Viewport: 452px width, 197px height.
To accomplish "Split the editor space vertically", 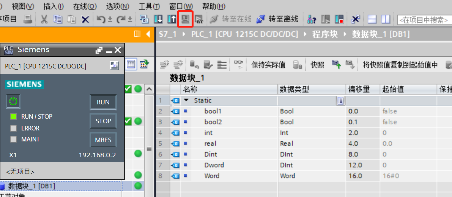I will click(x=386, y=19).
